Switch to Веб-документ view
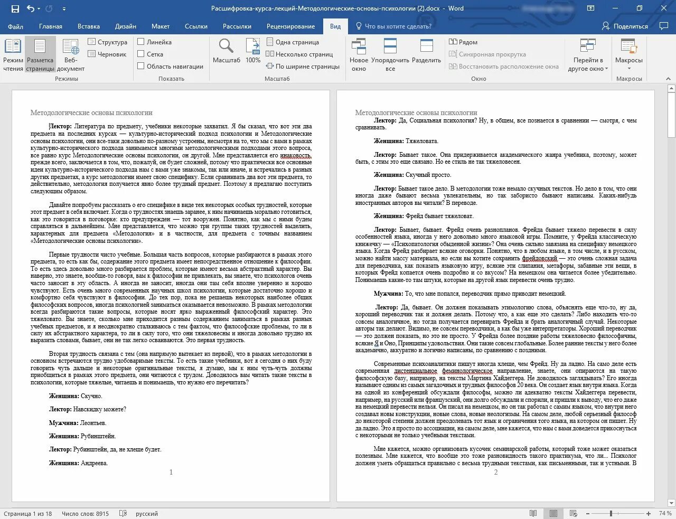The image size is (676, 519). coord(71,55)
